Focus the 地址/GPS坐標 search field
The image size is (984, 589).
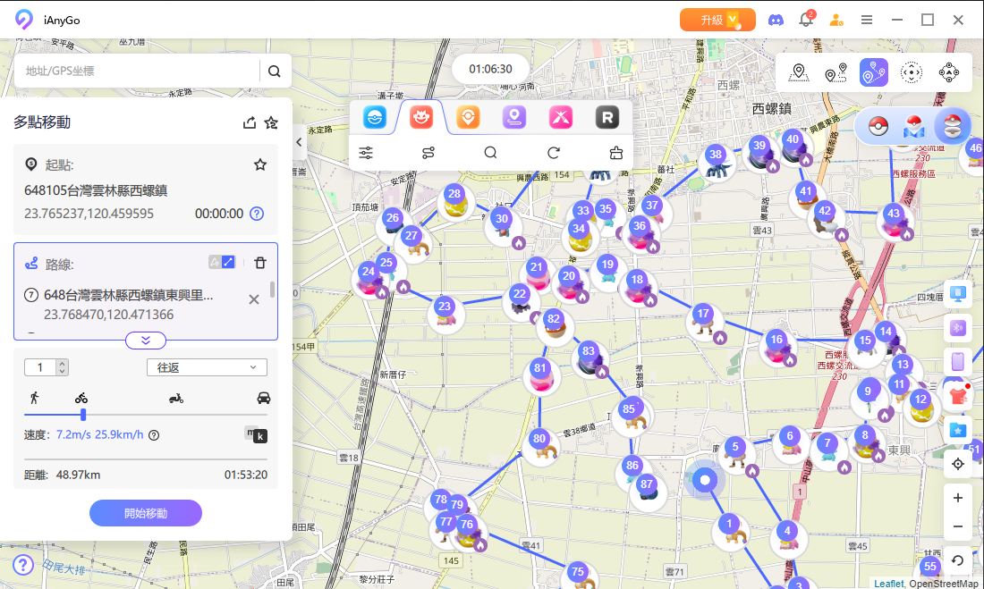coord(137,71)
